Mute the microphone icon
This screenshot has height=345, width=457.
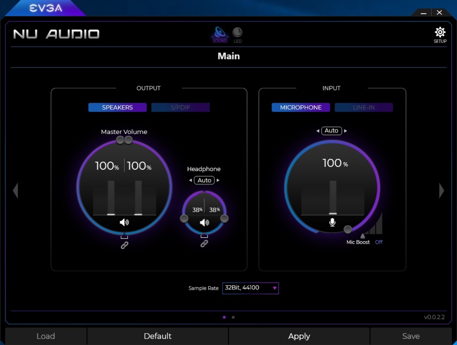click(x=332, y=222)
